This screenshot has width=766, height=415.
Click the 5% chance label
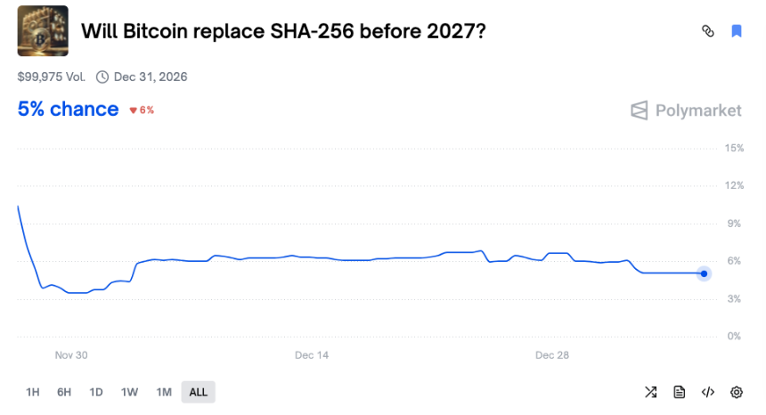(x=68, y=110)
